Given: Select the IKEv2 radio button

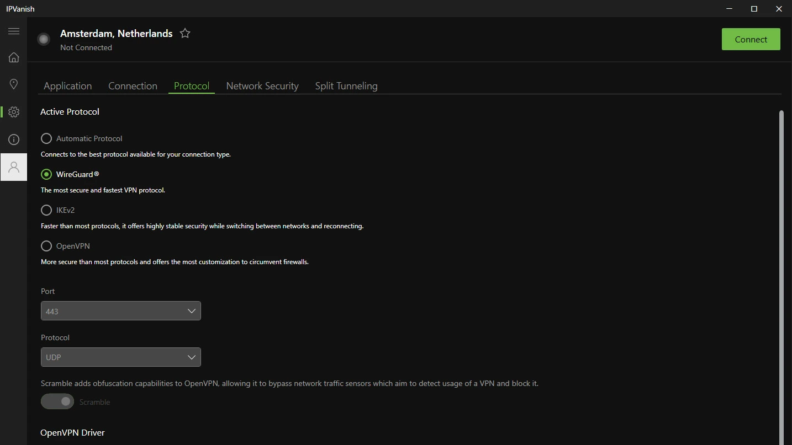Looking at the screenshot, I should [46, 210].
